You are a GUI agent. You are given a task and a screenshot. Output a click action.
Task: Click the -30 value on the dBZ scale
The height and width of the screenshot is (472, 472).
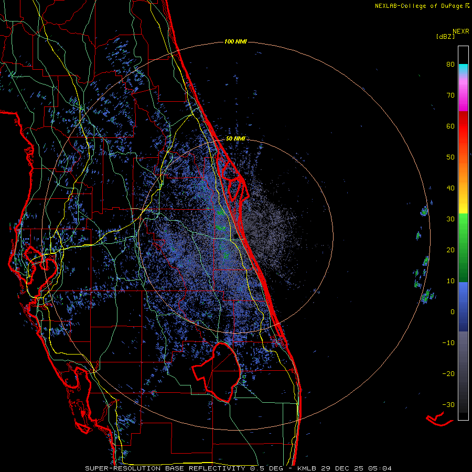coord(448,405)
